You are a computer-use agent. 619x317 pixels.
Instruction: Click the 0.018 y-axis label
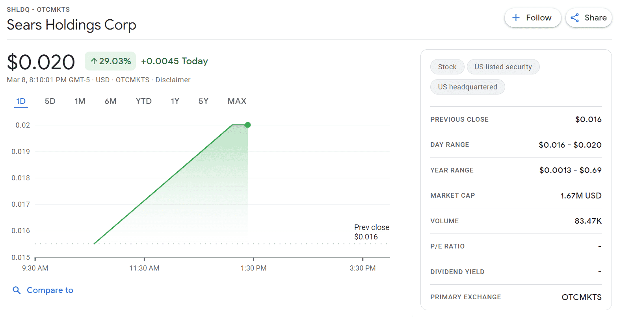20,178
